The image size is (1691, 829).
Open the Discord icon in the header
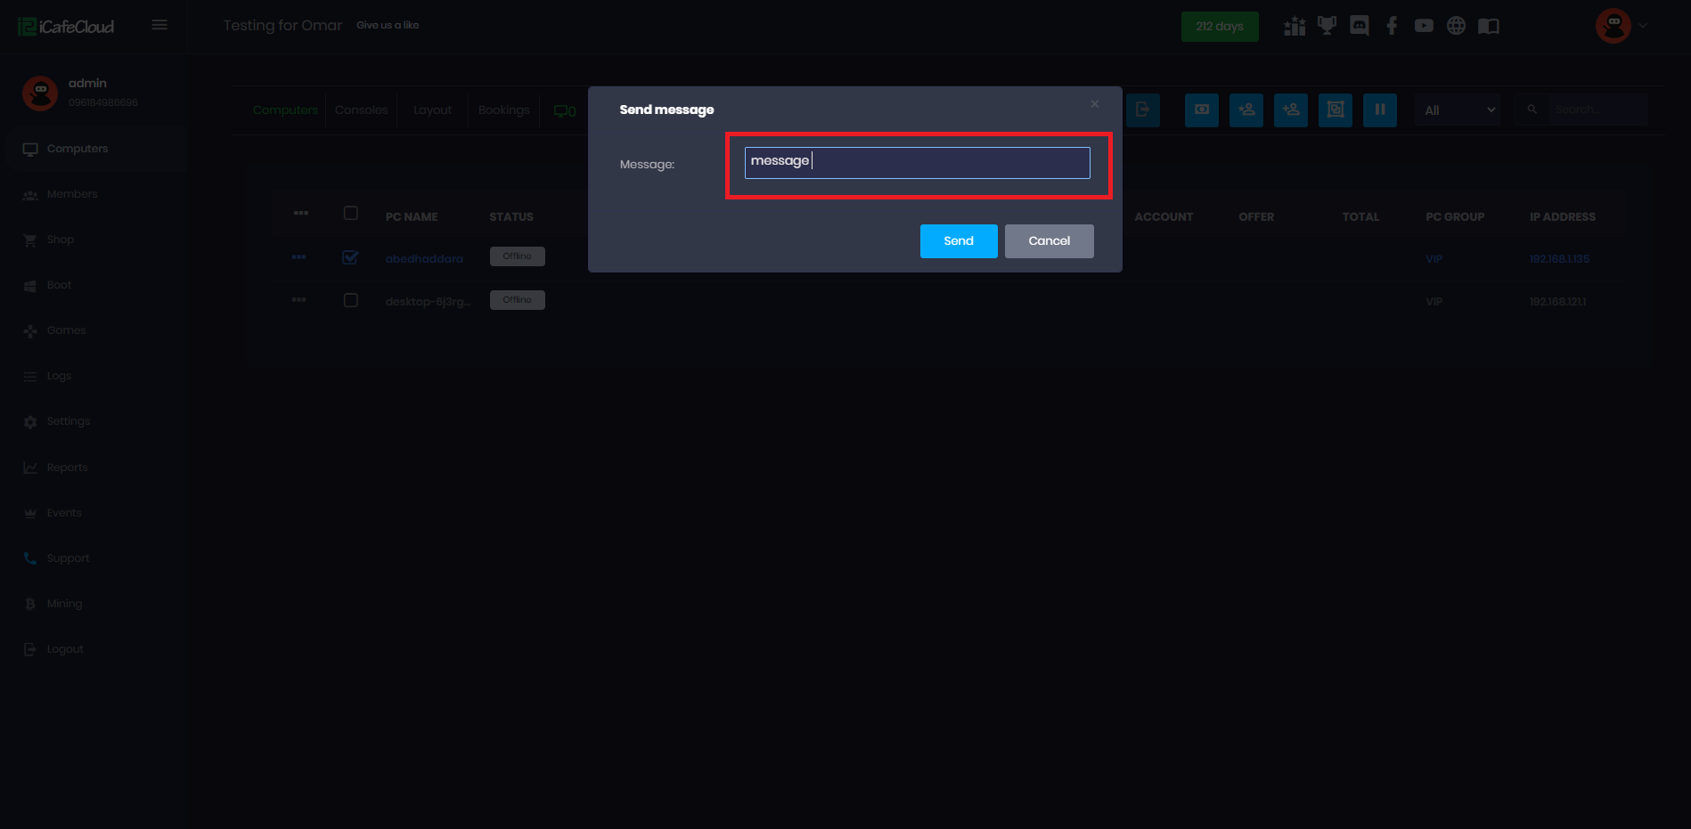tap(1359, 26)
